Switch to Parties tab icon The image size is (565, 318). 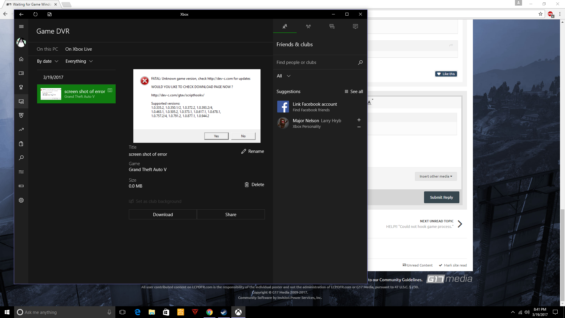308,26
